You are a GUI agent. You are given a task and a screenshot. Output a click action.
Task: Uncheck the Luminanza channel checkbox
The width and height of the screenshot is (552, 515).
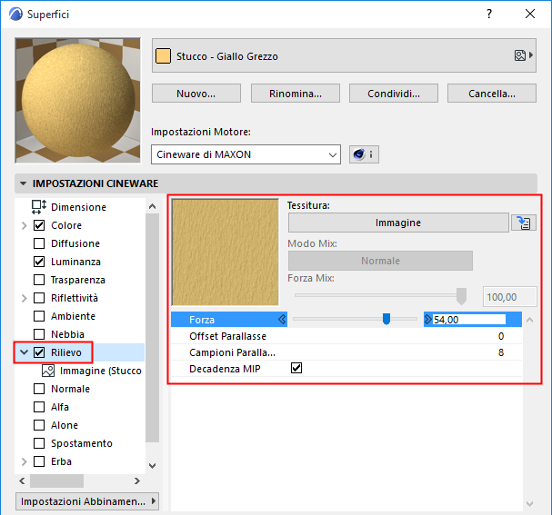39,262
